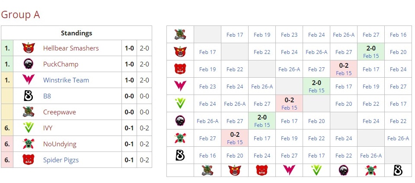This screenshot has width=415, height=183.
Task: Click the green 2-0 cell in Winstrike's crosstable row
Action: [316, 86]
